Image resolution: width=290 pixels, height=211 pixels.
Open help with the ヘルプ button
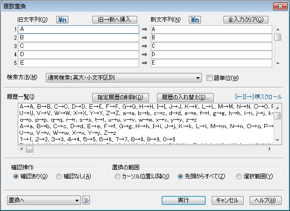(265, 200)
